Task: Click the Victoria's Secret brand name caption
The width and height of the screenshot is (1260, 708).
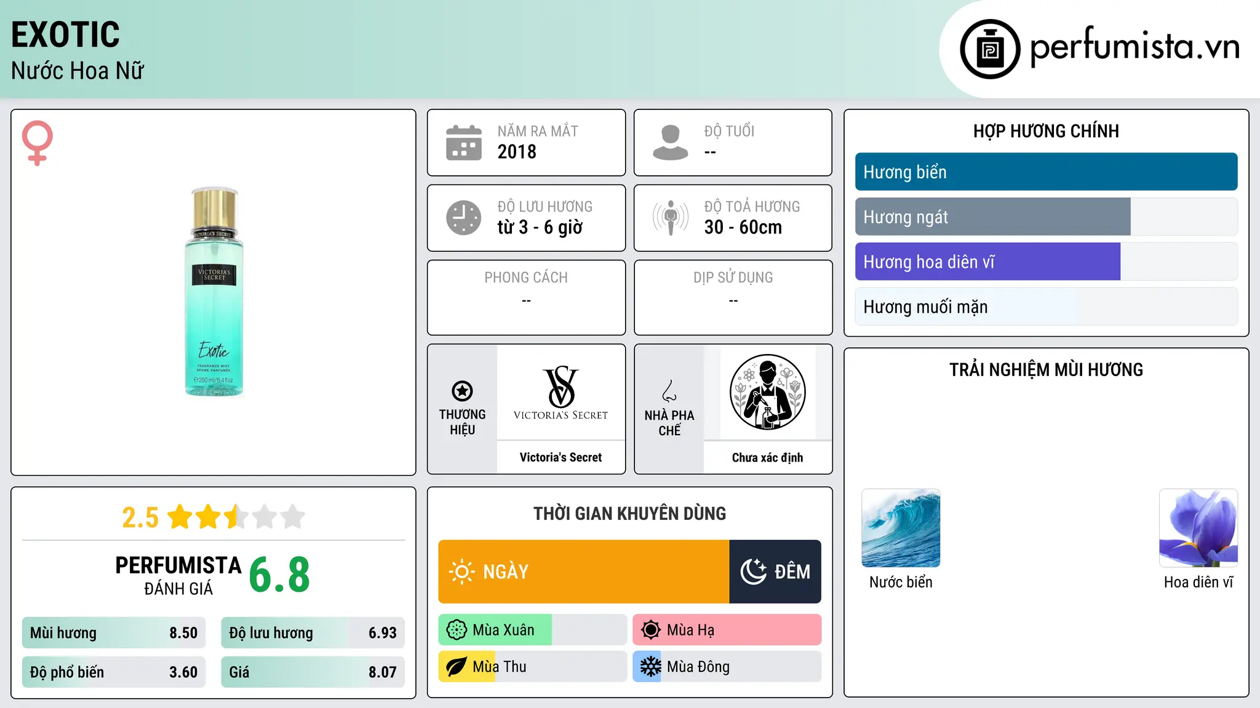Action: (560, 457)
